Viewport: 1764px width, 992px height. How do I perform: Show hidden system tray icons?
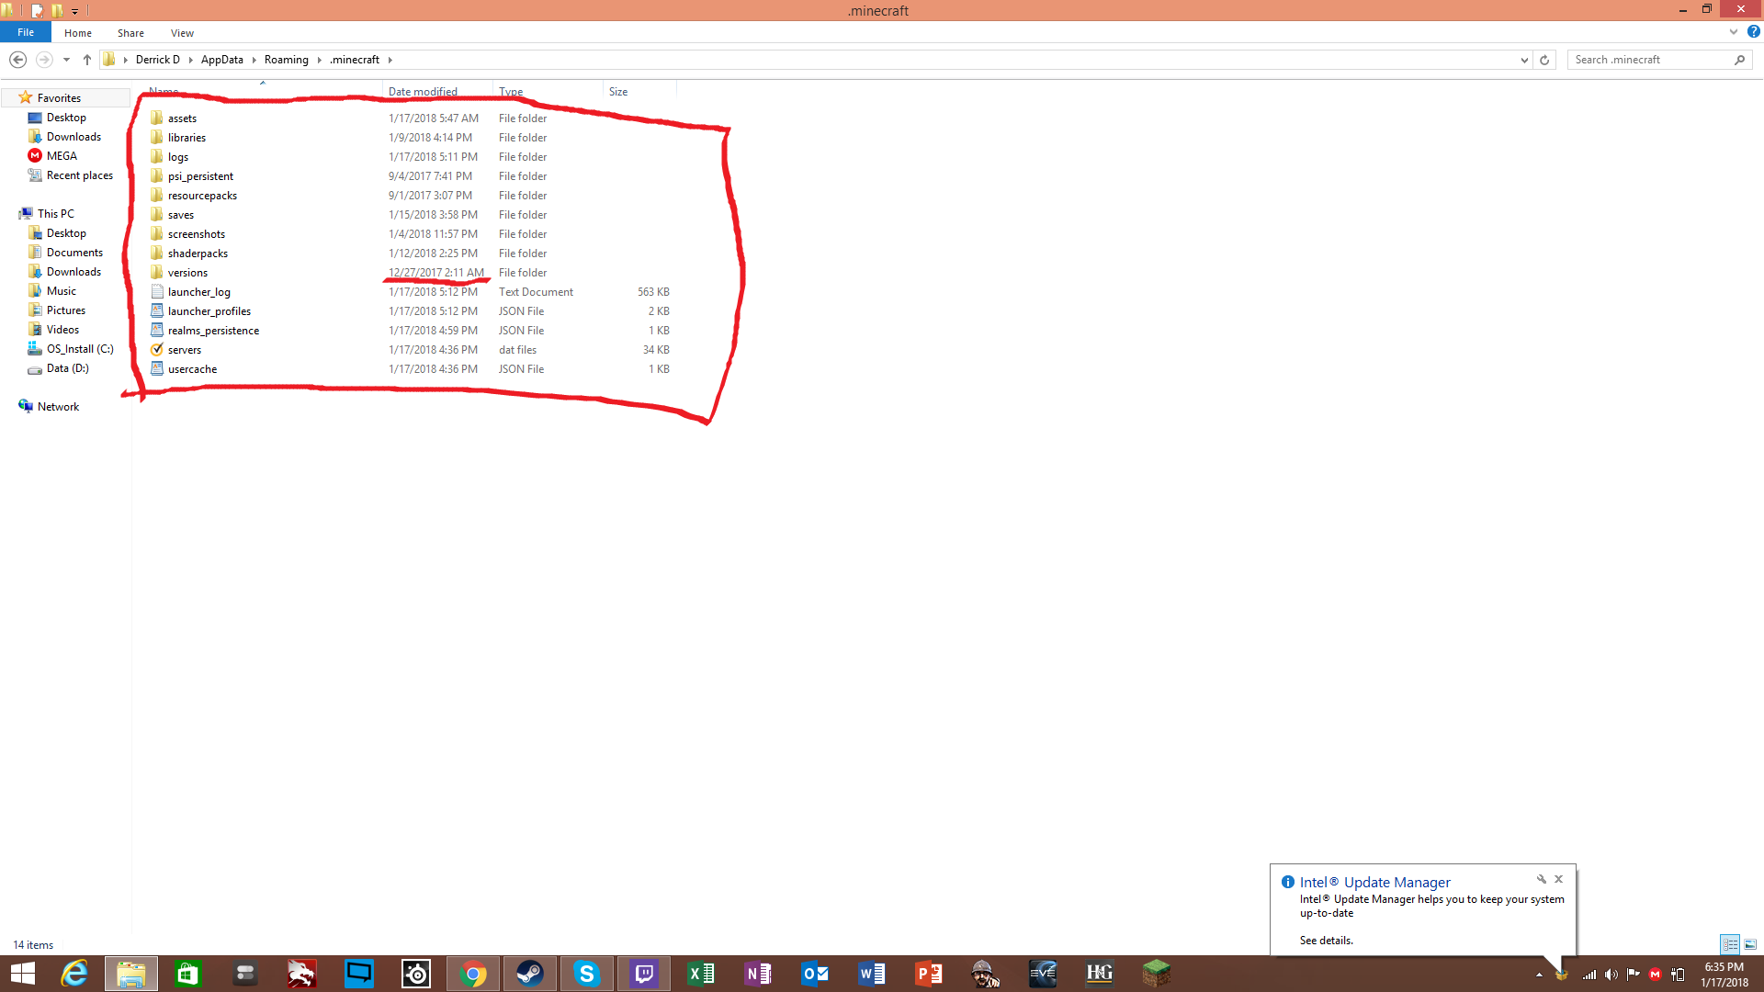pos(1539,975)
